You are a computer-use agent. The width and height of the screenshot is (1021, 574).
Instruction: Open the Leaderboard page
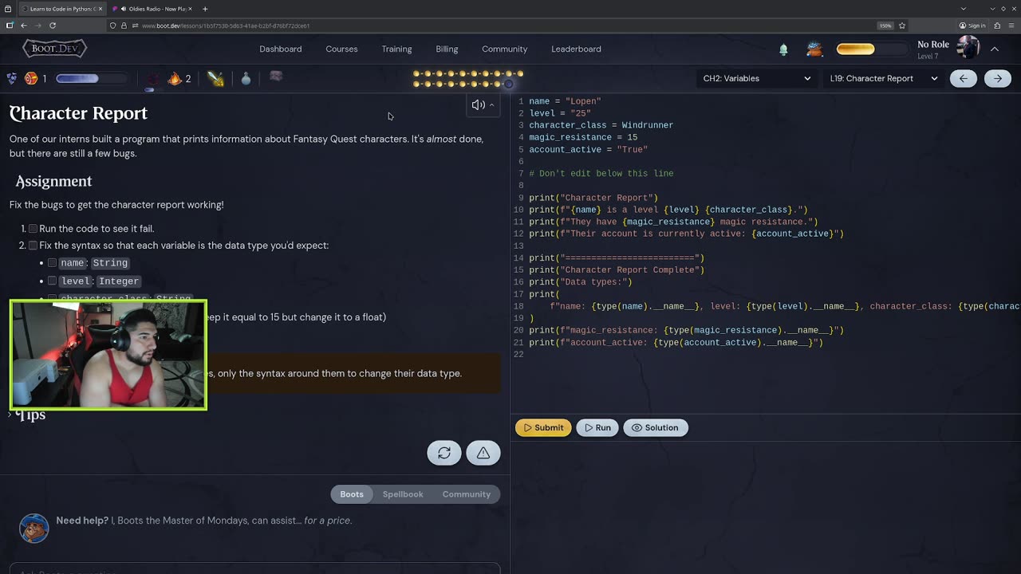coord(576,49)
